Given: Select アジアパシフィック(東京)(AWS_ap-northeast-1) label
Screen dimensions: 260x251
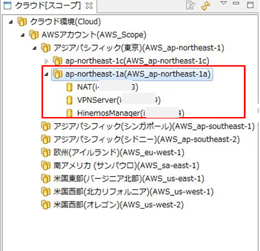Looking at the screenshot, I should tap(139, 48).
